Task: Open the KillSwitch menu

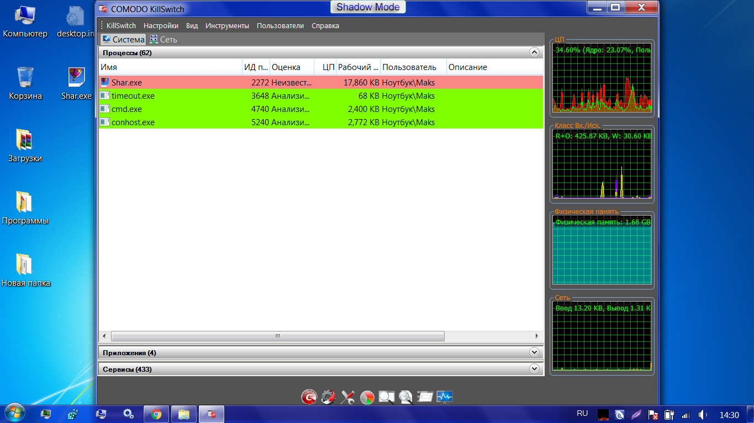Action: click(121, 26)
